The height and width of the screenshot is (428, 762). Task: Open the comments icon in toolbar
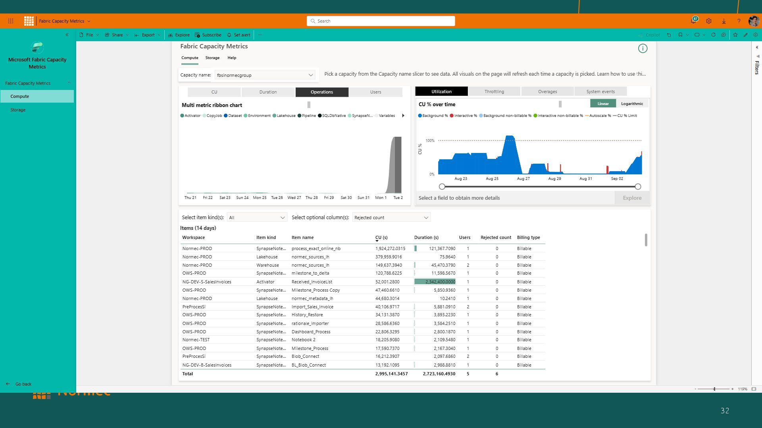(x=724, y=35)
